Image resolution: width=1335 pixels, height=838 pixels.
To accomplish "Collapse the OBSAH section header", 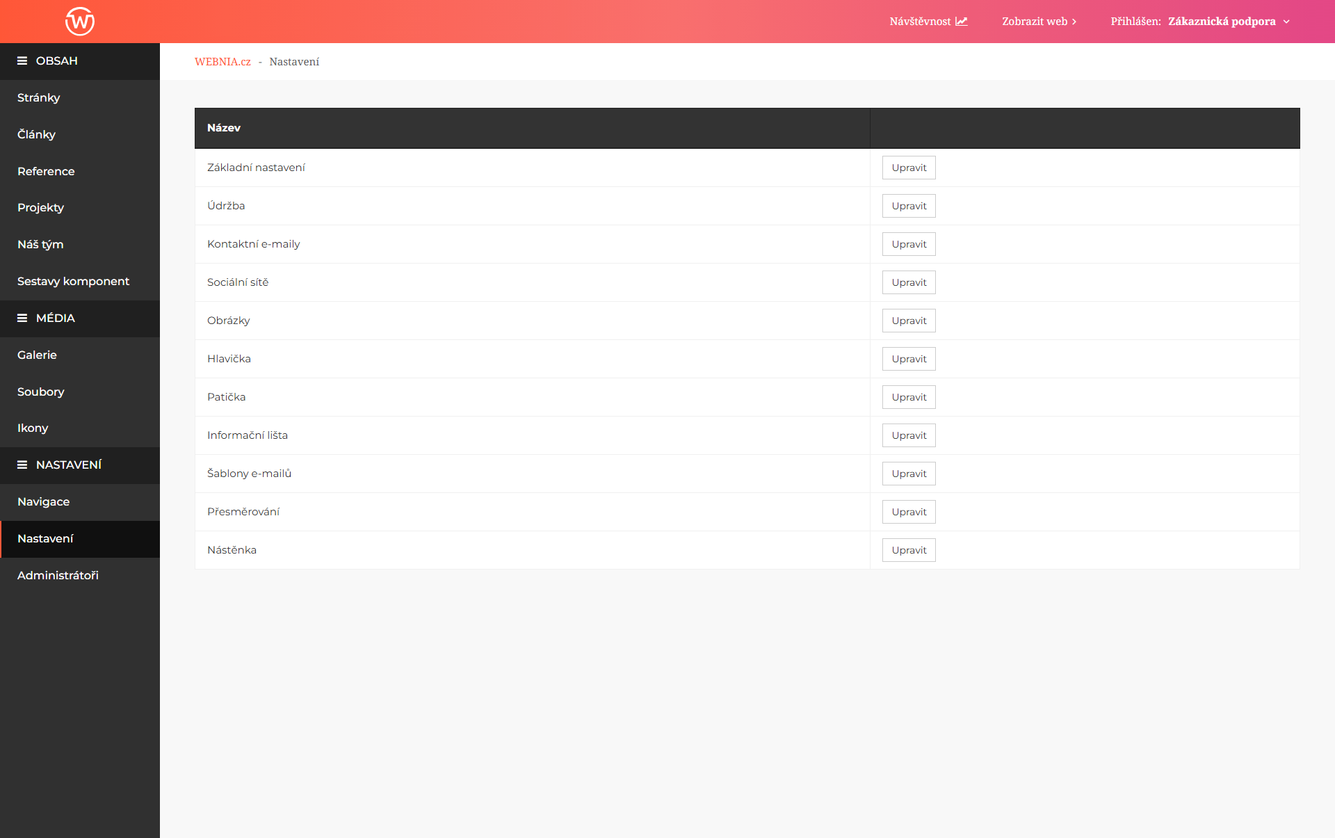I will [x=80, y=61].
